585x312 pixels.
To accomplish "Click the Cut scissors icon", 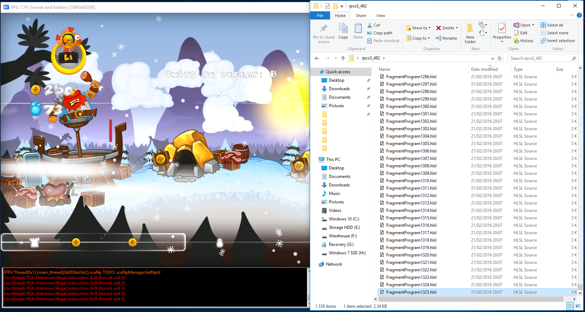I will coord(370,25).
